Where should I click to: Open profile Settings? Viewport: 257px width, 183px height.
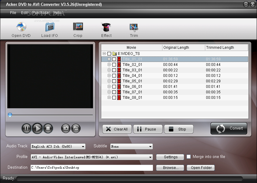[170, 157]
